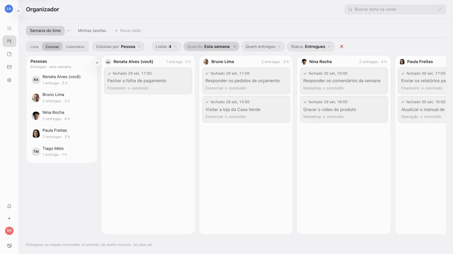
Task: Click the green online status dot
Action: [9, 218]
